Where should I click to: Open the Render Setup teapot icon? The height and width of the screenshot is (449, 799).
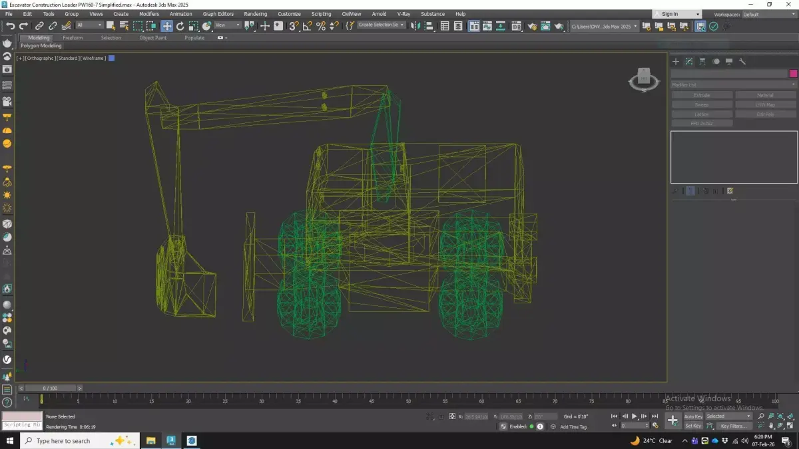pos(532,26)
